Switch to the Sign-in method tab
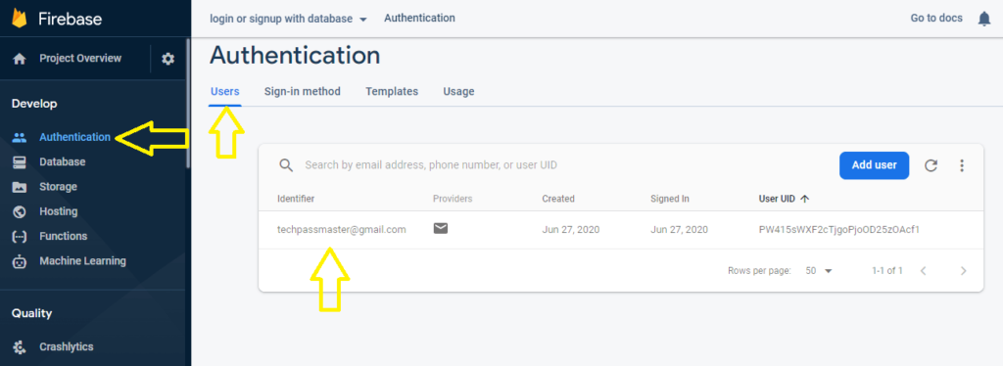 click(303, 91)
